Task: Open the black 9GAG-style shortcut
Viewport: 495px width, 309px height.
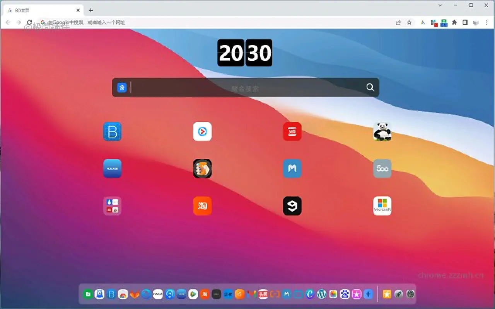Action: tap(292, 206)
